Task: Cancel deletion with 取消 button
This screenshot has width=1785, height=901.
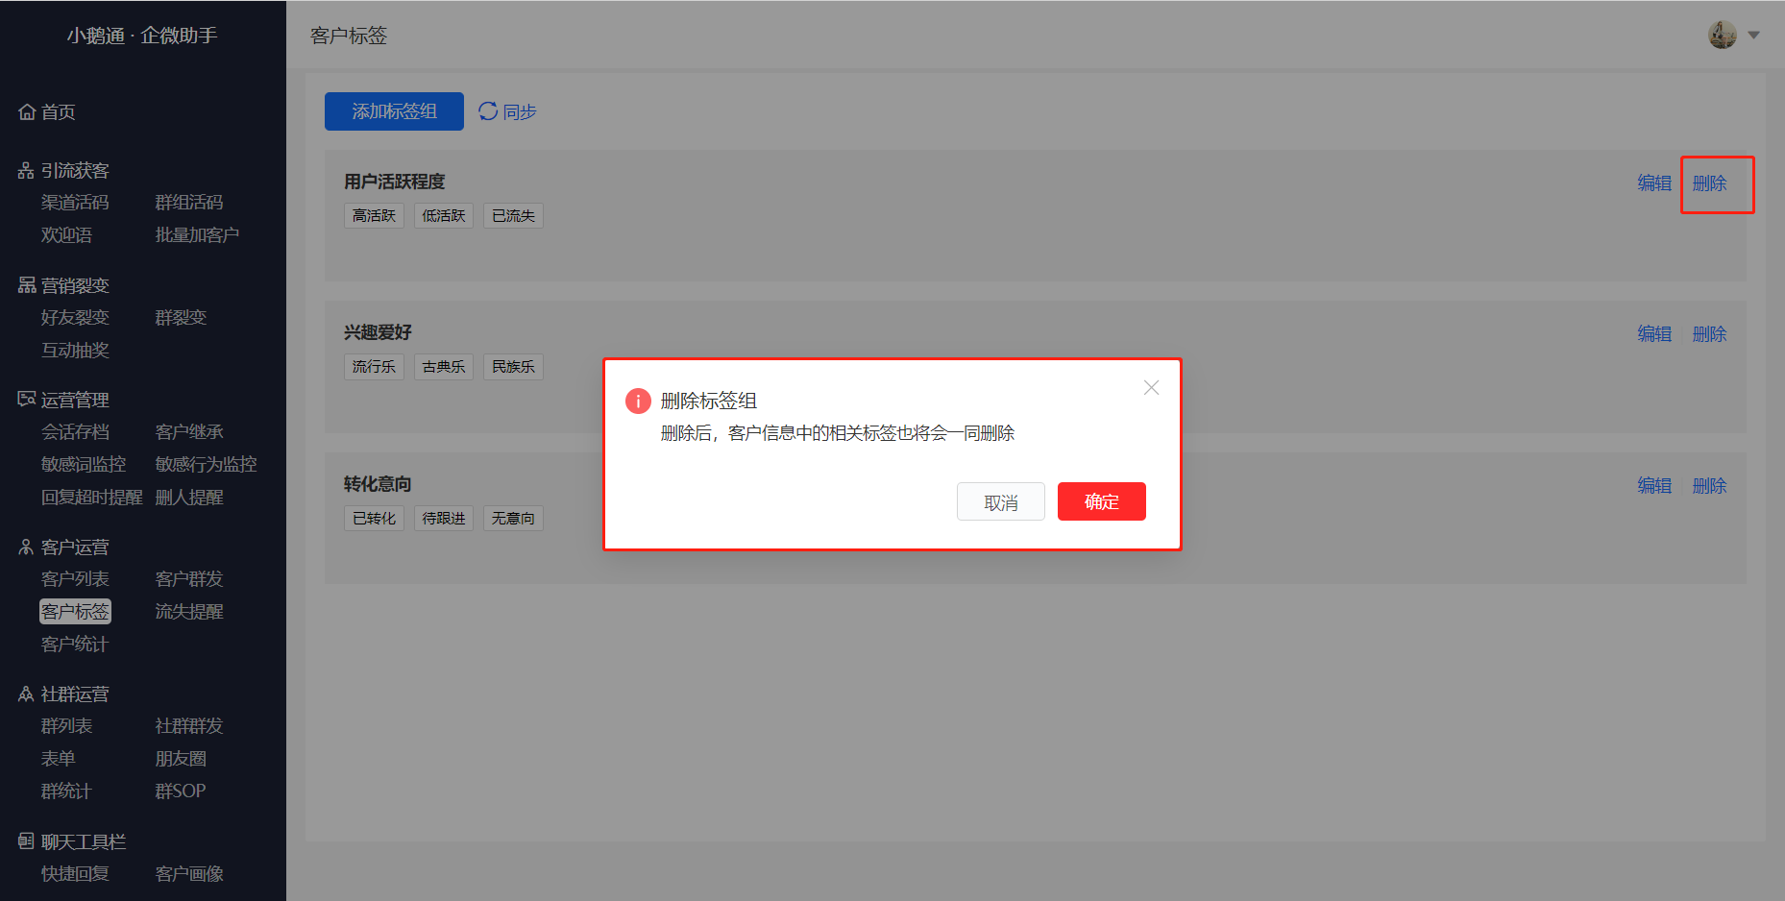Action: 1001,501
